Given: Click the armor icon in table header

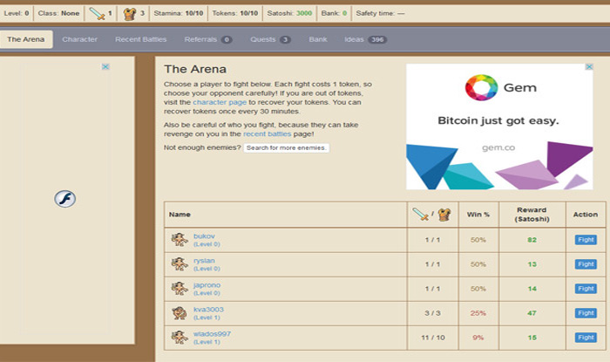Looking at the screenshot, I should 444,215.
